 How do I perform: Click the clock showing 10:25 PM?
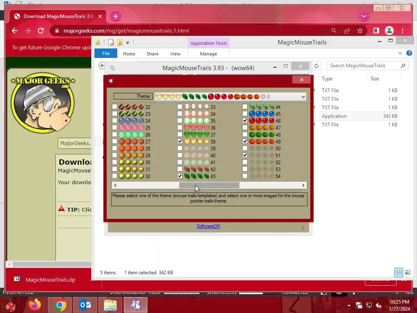click(x=399, y=302)
